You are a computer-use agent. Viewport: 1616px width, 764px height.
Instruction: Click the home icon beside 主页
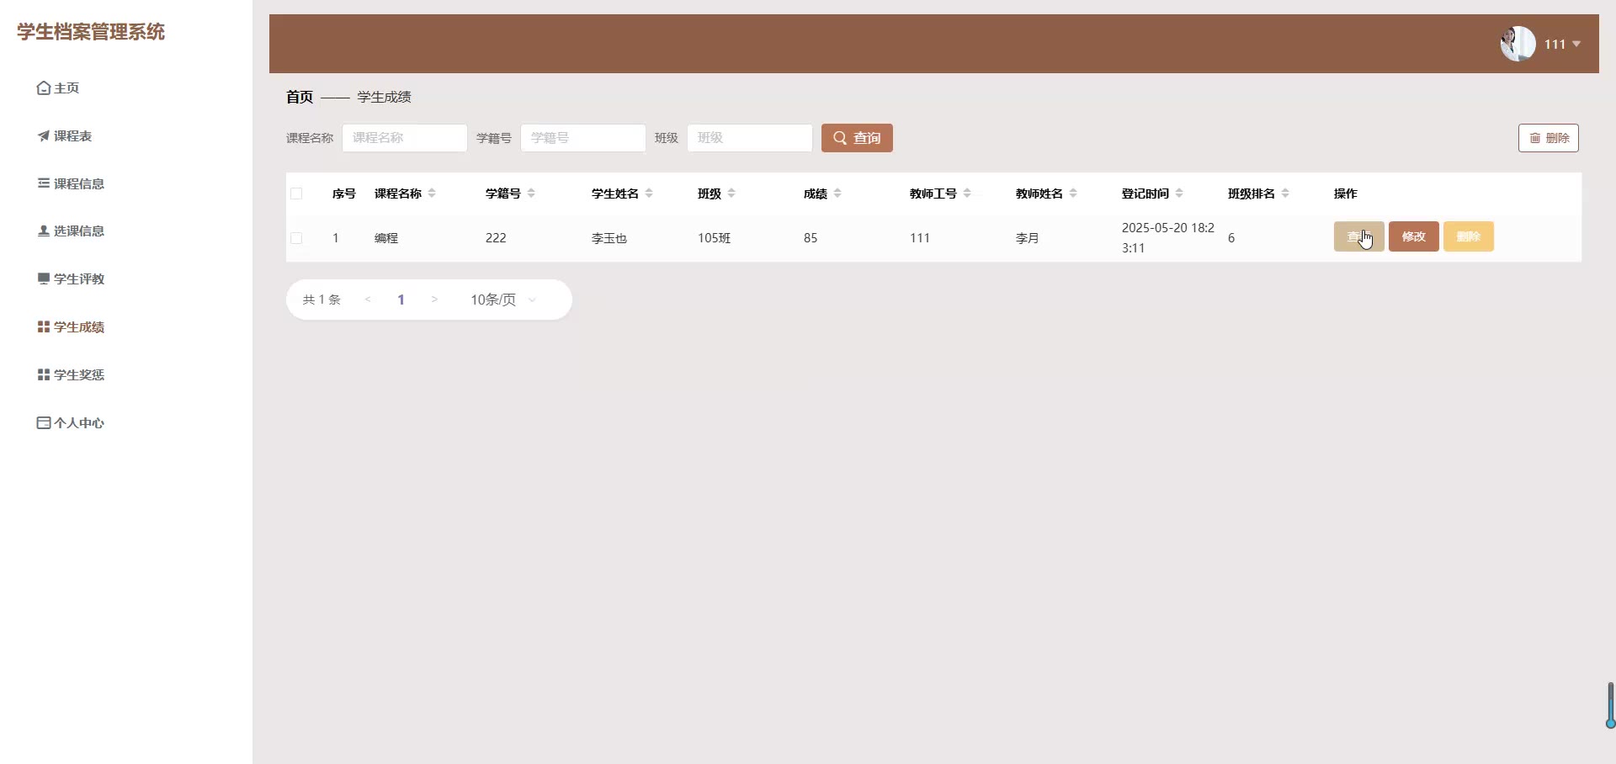pos(44,88)
